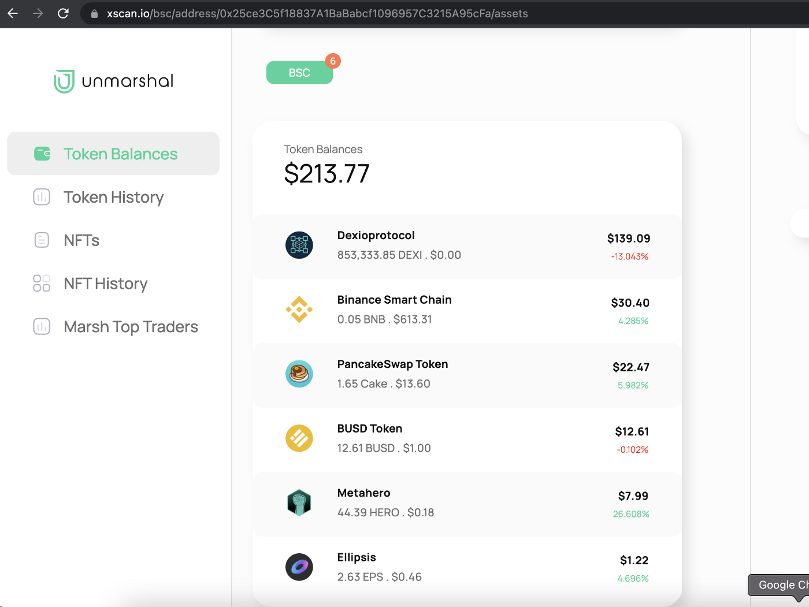Click the BSC network button

point(299,72)
